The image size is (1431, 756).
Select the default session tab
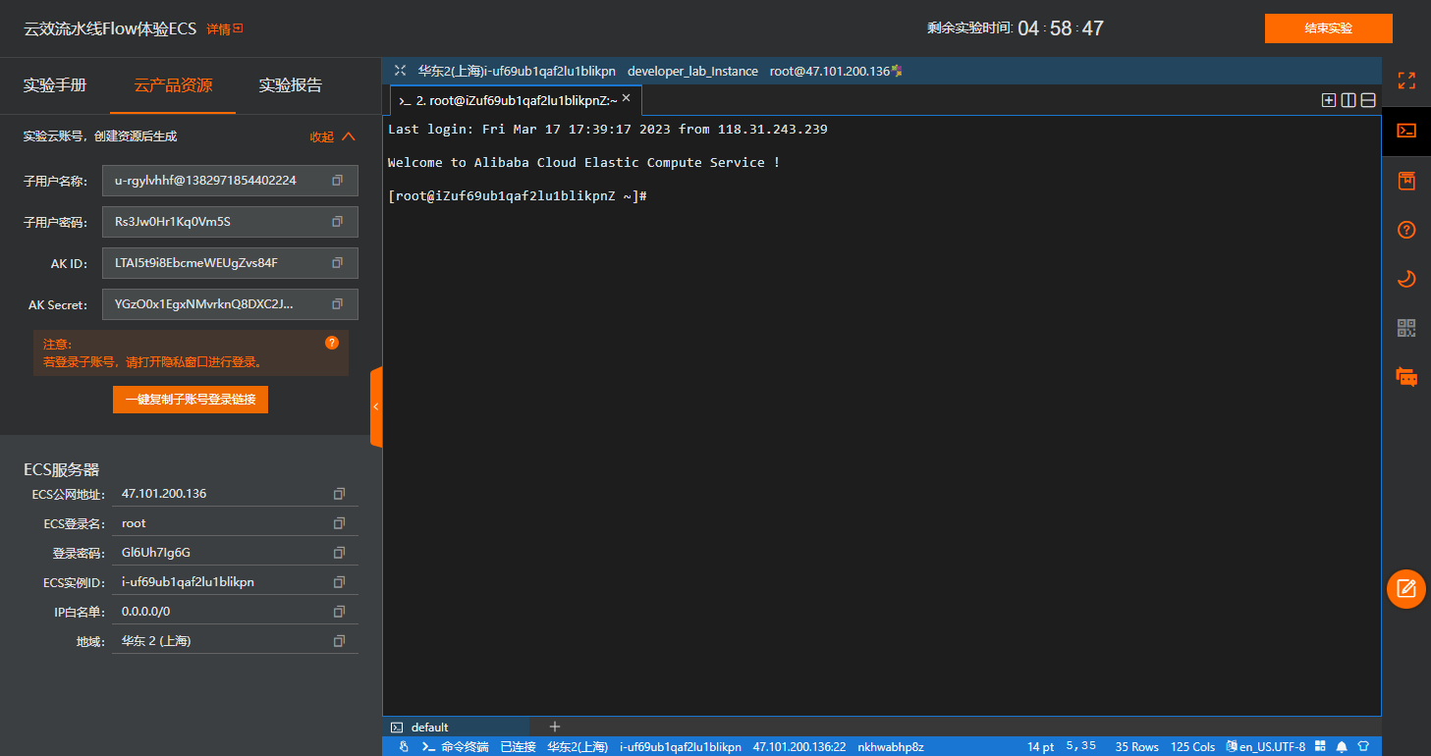456,727
